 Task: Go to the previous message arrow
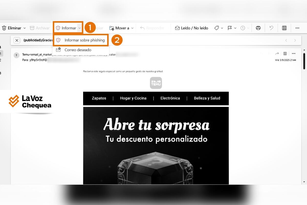point(286,40)
